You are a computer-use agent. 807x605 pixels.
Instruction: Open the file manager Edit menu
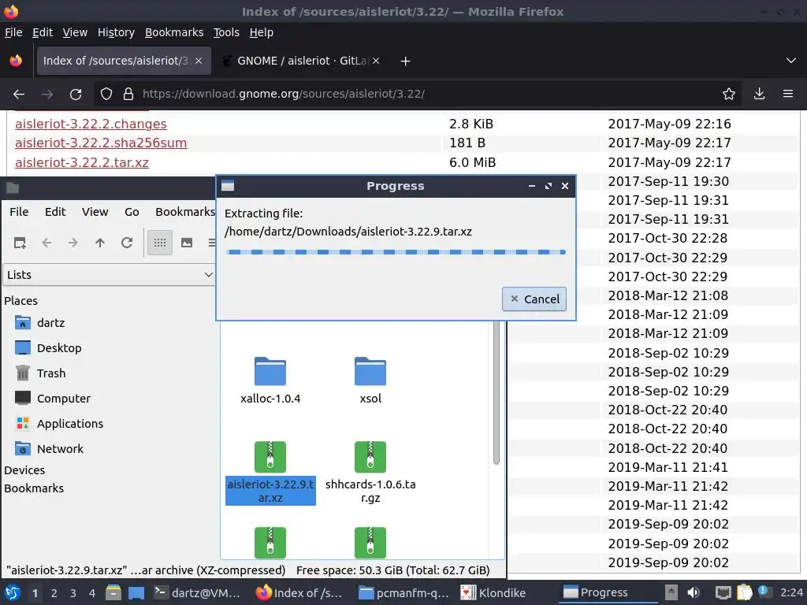pyautogui.click(x=55, y=212)
